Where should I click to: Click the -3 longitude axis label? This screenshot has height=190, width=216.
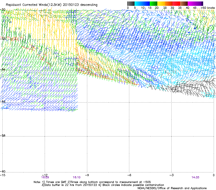coord(171,175)
